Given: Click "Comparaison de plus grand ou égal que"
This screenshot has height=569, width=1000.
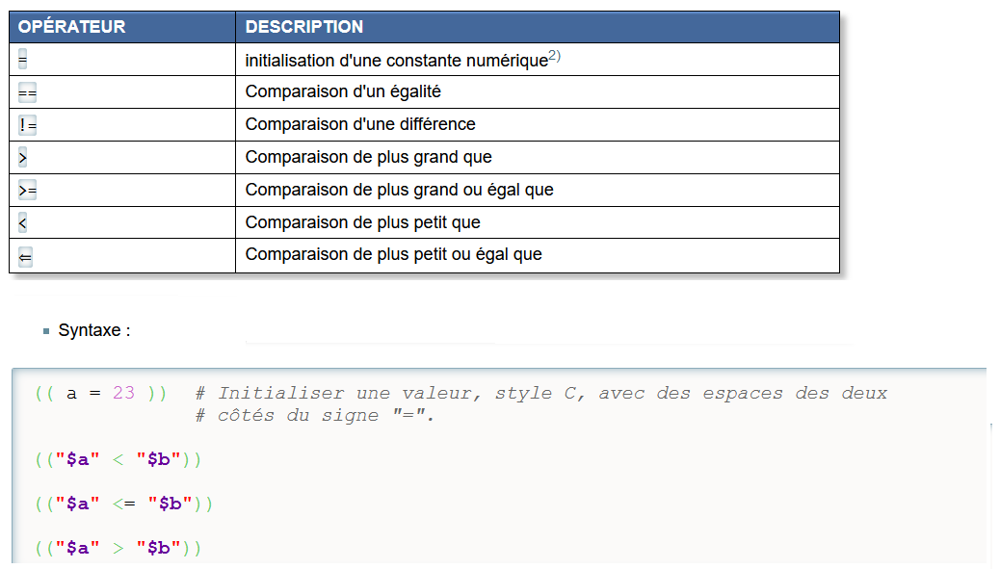Looking at the screenshot, I should click(400, 190).
